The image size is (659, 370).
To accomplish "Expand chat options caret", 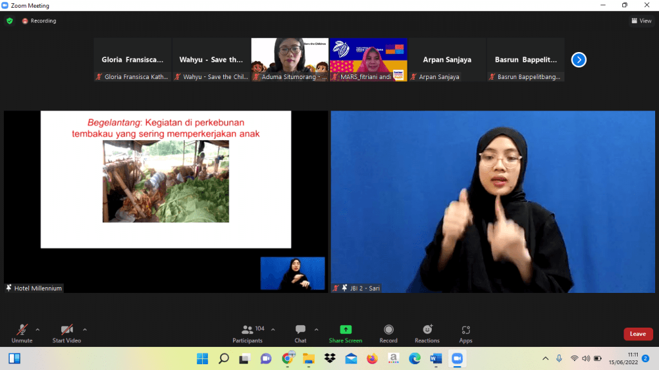I will [x=317, y=330].
